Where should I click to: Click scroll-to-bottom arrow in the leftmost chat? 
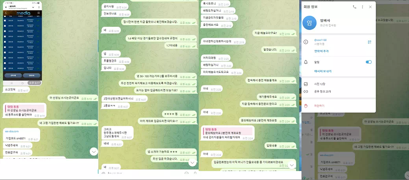(94, 151)
